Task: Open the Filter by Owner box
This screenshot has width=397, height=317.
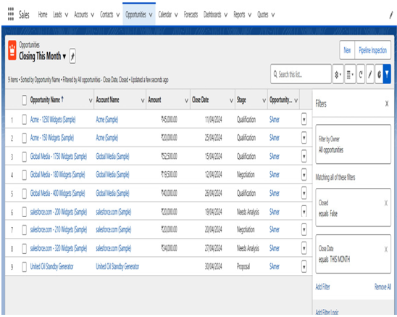Action: tap(354, 144)
